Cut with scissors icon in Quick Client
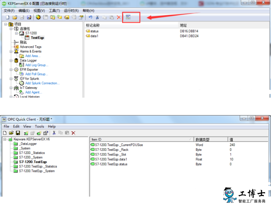This screenshot has height=206, width=271. (x=54, y=133)
